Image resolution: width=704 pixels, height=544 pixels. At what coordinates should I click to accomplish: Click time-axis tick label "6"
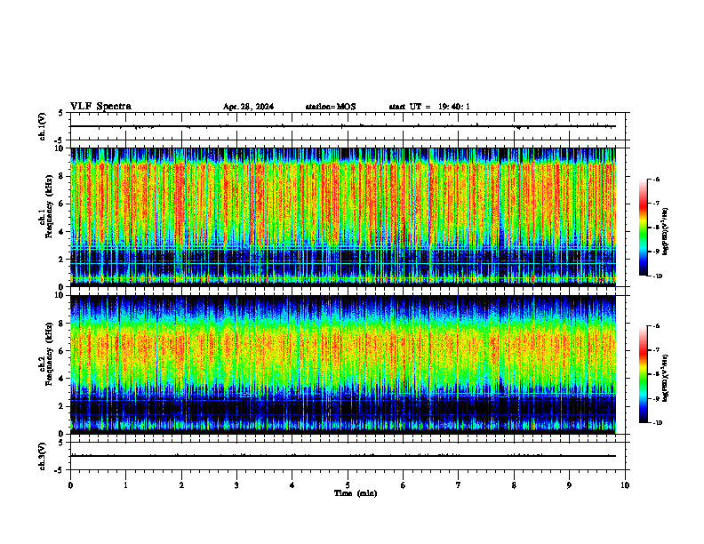404,485
